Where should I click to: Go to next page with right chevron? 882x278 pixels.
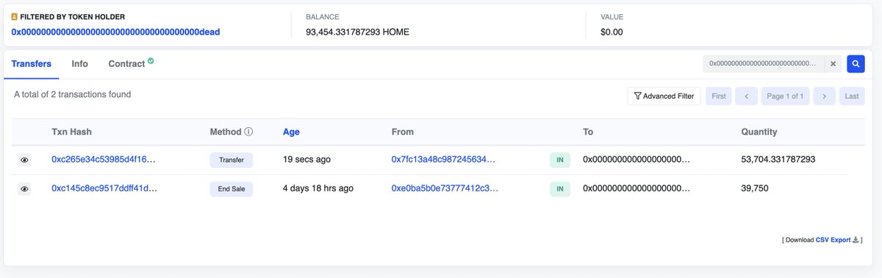825,96
